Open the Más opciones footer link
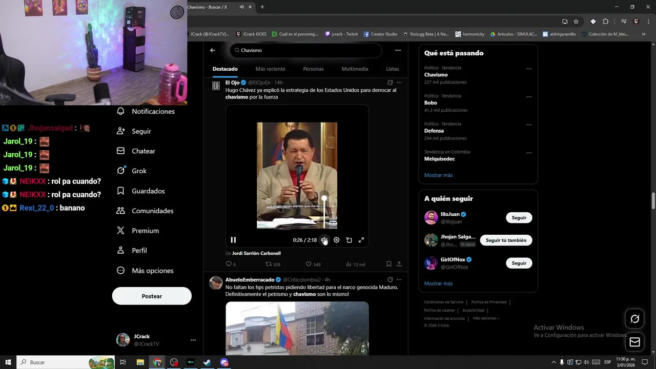 coord(486,318)
